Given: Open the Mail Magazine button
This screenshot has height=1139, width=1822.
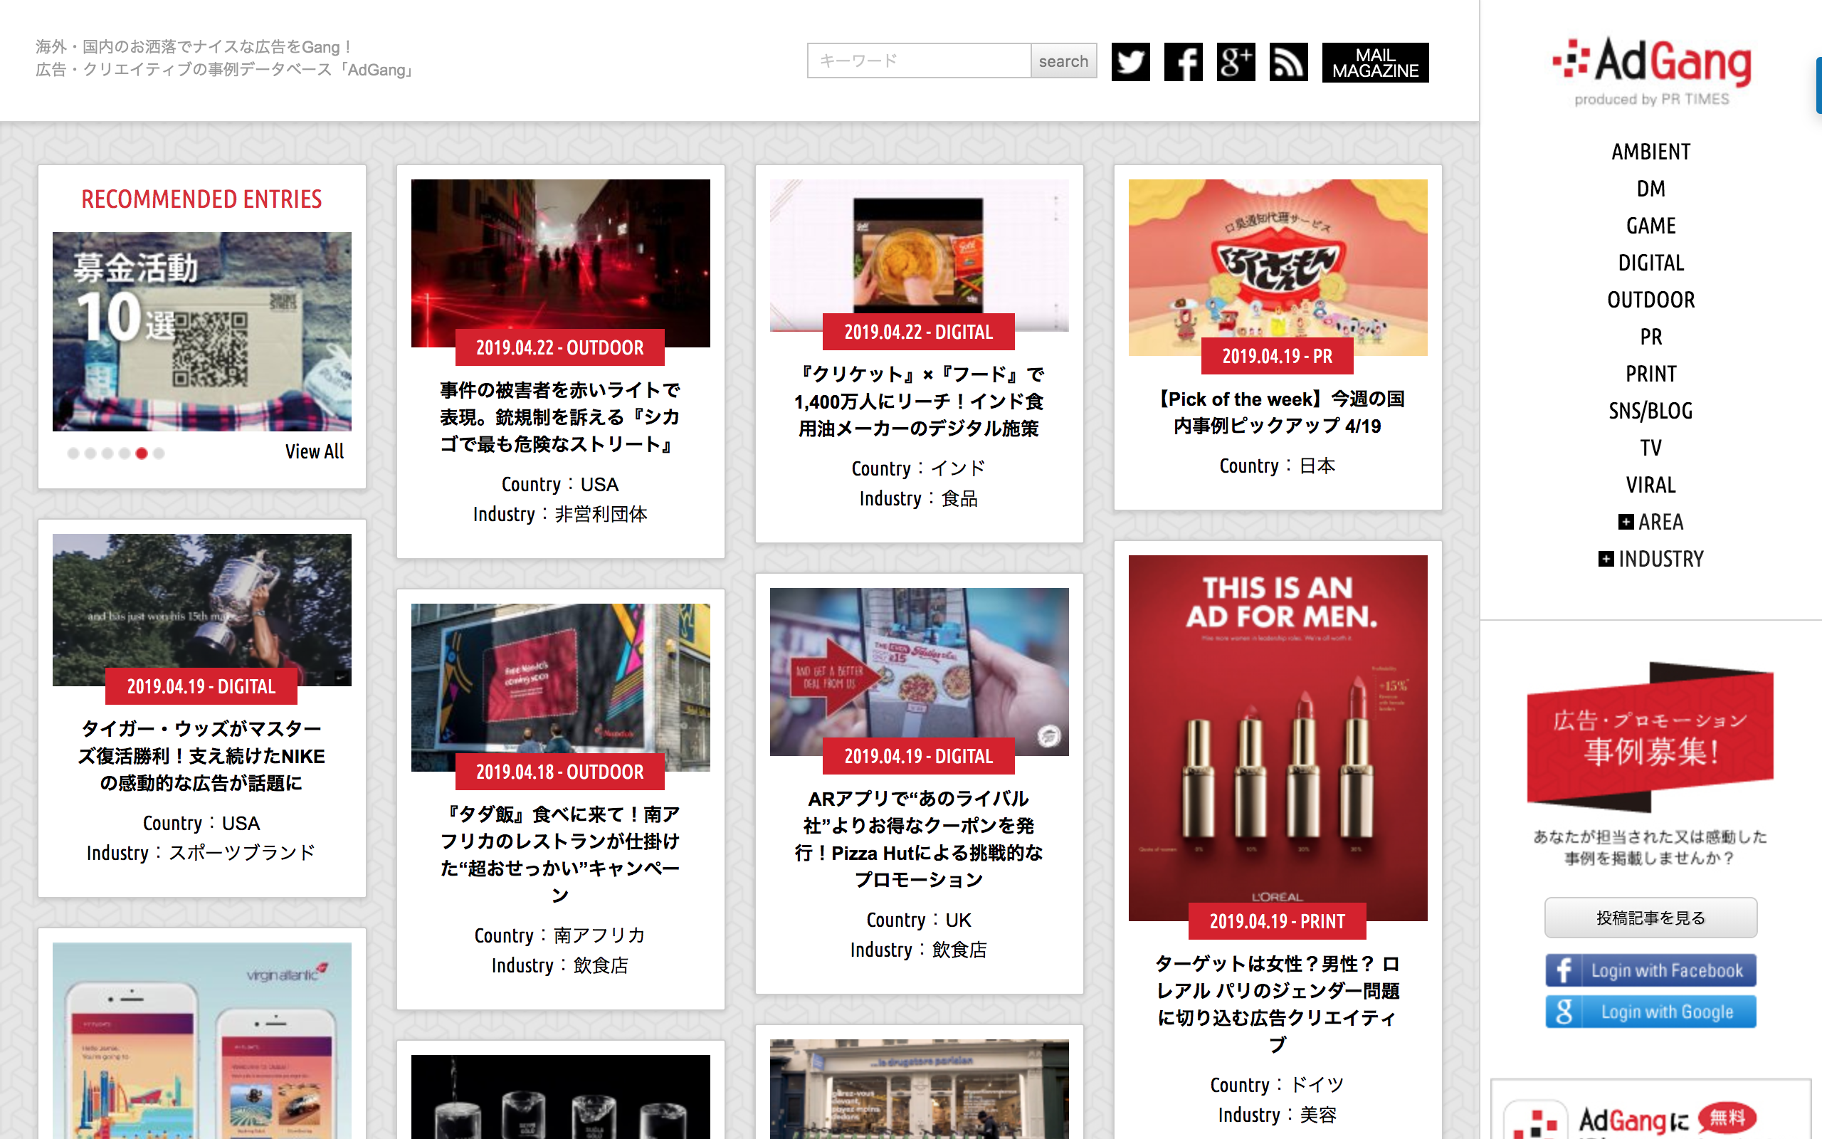Looking at the screenshot, I should point(1375,62).
